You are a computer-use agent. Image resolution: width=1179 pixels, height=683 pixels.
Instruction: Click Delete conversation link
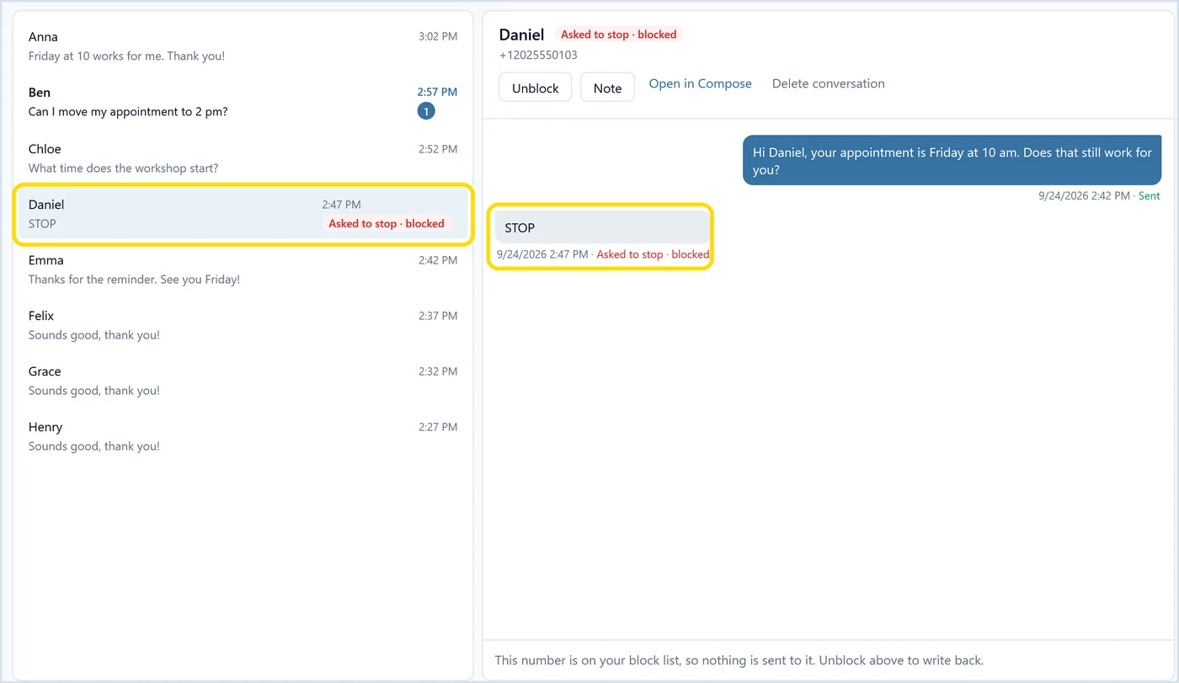pos(829,83)
